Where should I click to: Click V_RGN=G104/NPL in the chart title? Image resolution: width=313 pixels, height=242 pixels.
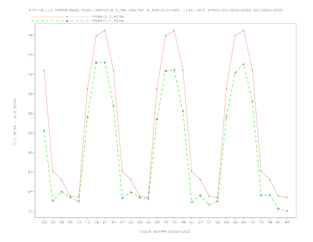[164, 10]
